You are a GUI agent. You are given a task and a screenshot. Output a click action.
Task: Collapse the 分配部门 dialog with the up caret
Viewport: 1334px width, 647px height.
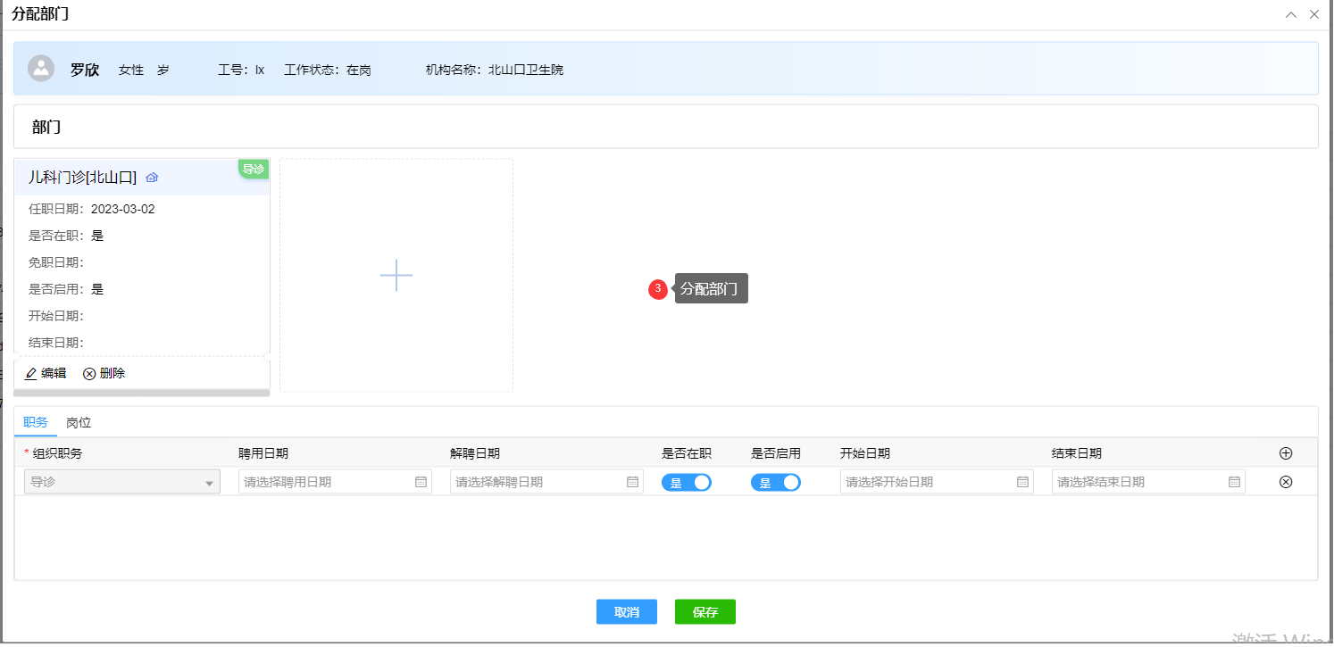tap(1291, 14)
